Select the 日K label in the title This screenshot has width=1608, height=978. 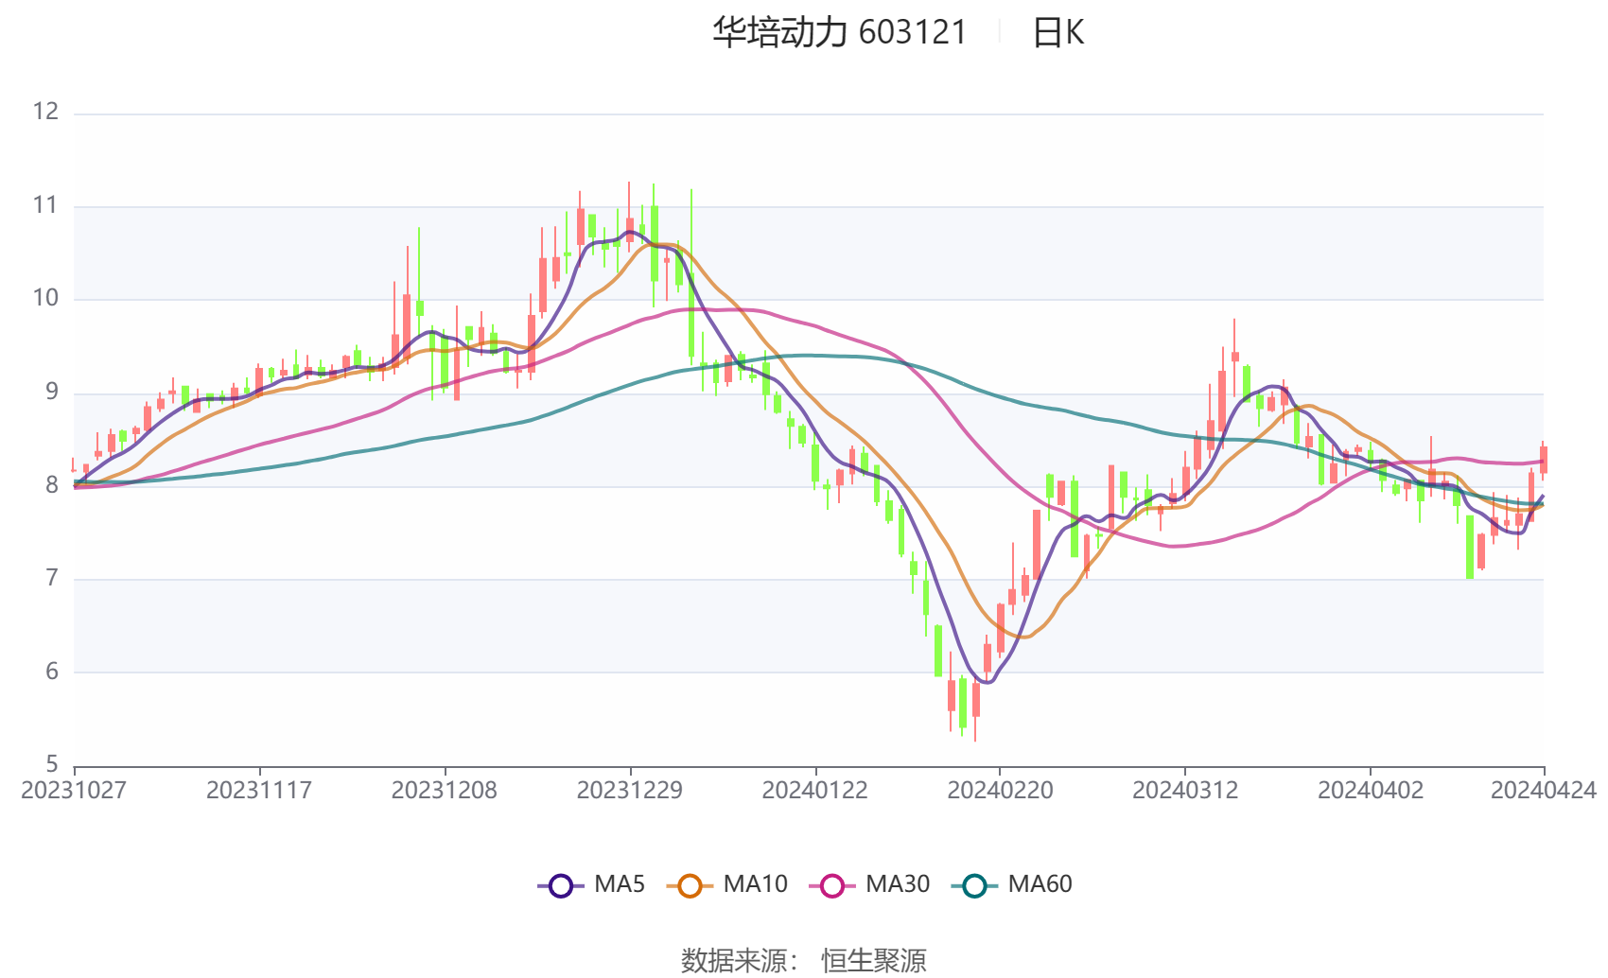point(1057,33)
